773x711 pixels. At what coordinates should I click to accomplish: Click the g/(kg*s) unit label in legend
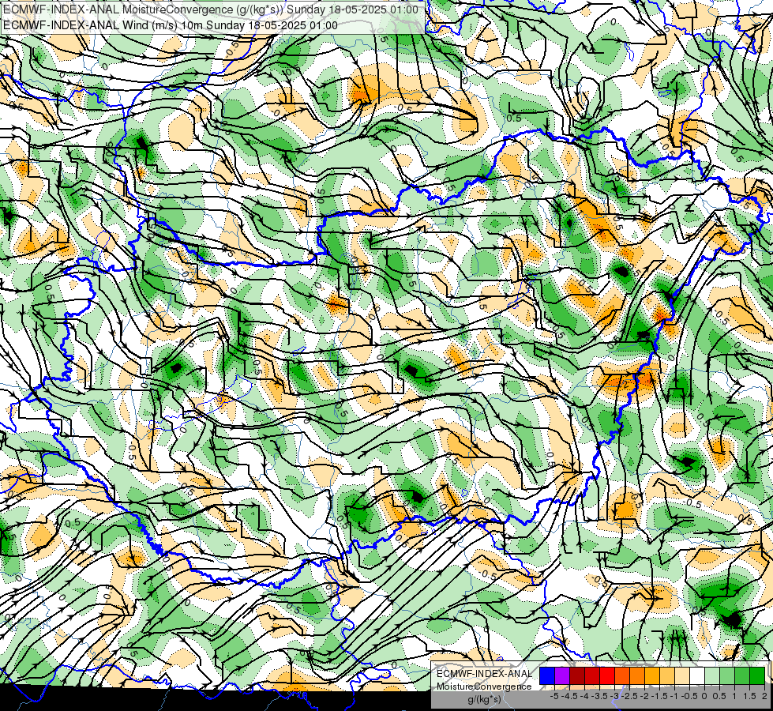click(x=484, y=699)
